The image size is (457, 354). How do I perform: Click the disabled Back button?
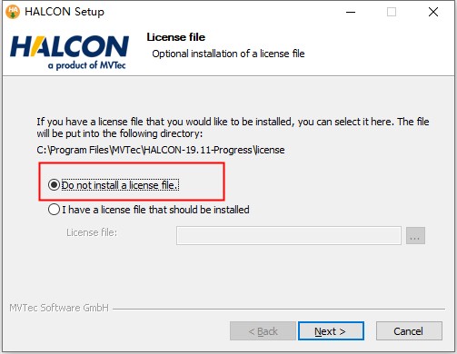click(263, 331)
